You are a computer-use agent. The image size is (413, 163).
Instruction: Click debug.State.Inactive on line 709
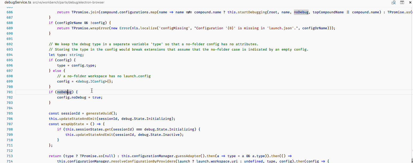160,135
